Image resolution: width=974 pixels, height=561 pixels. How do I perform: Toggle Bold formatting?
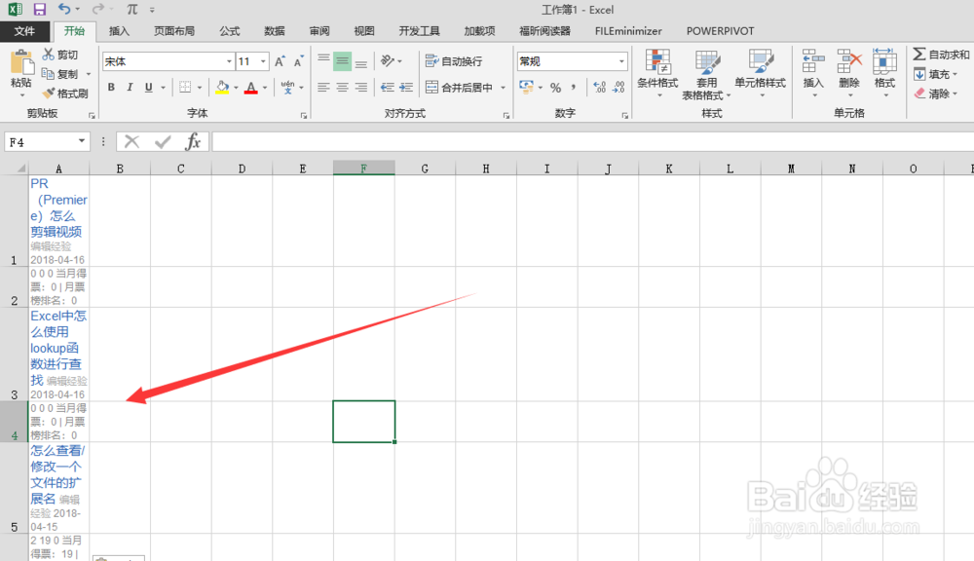111,87
